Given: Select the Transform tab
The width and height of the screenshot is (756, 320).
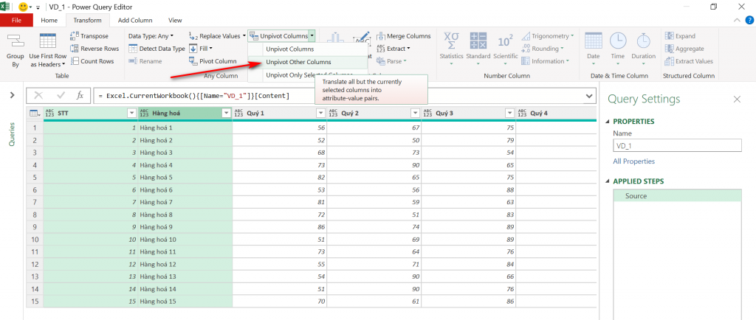Looking at the screenshot, I should point(88,20).
